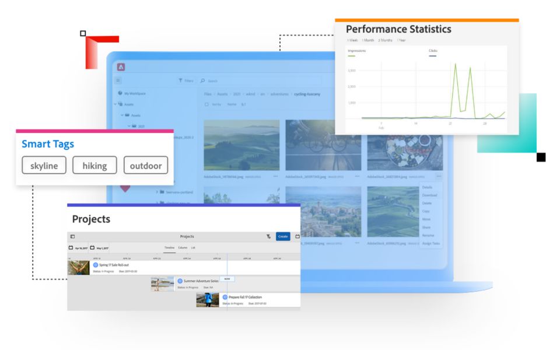Choose Assign Tasks from the context menu
The height and width of the screenshot is (350, 560).
tap(431, 243)
